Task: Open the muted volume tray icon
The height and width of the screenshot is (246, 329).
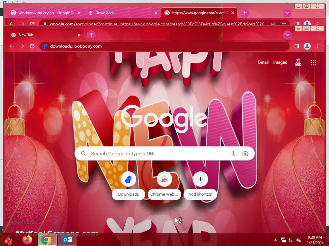Action: 298,240
